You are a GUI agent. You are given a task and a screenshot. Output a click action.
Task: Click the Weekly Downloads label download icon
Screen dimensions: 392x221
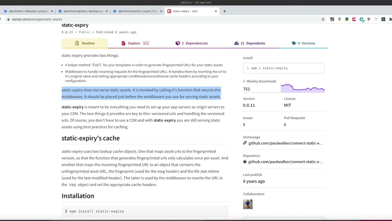coord(244,81)
